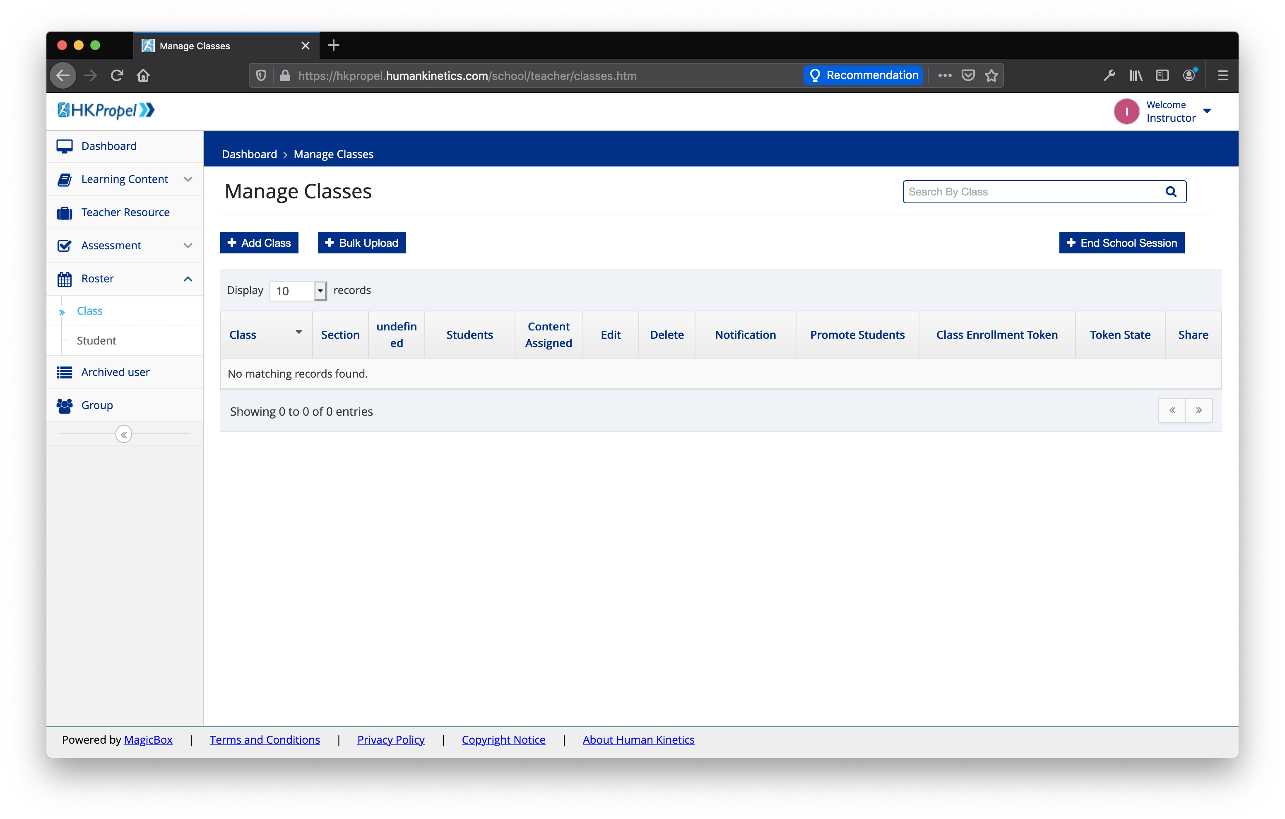Open Welcome Instructor account dropdown
This screenshot has height=819, width=1285.
click(1207, 111)
